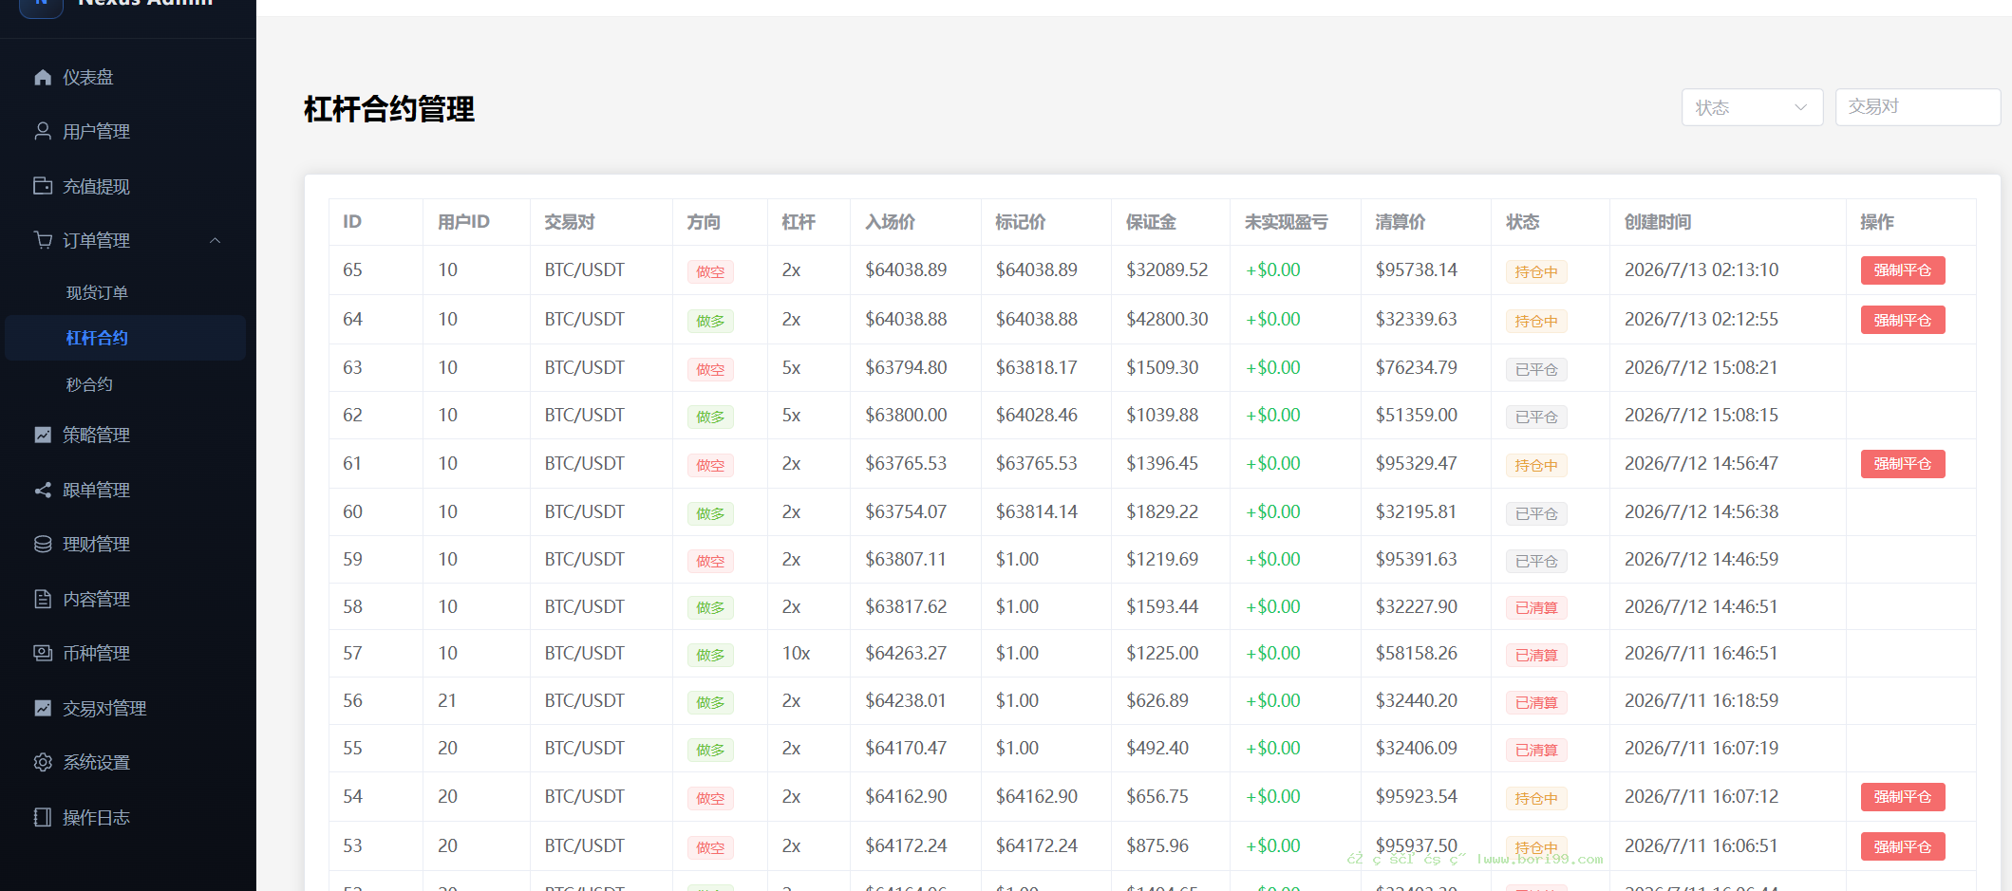Click entry price $64170.47
2012x891 pixels.
tap(906, 748)
